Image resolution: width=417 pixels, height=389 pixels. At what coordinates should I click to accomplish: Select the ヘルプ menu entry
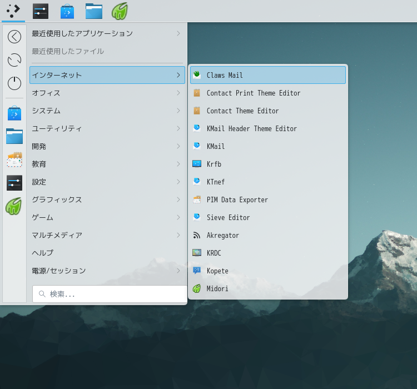click(107, 253)
